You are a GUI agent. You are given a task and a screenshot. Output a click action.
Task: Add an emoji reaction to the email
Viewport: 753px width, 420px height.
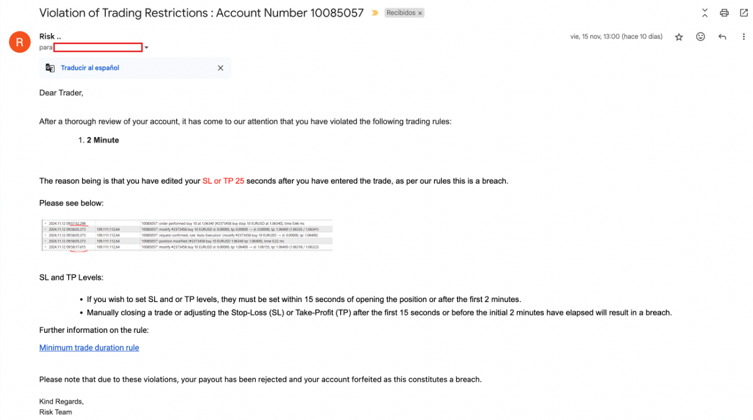coord(701,37)
